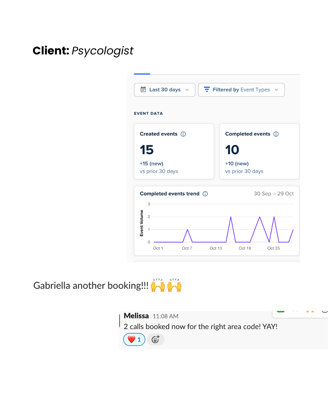Click green icon in message hover toolbar
The height and width of the screenshot is (397, 333).
[281, 311]
